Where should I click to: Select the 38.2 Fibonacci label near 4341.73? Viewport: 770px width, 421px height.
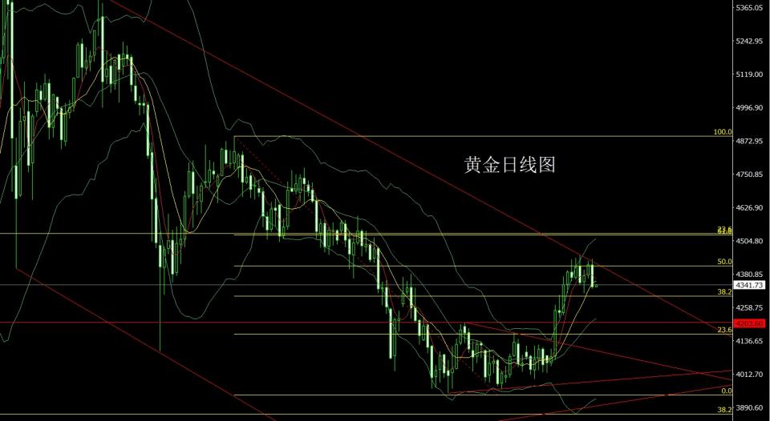click(x=725, y=291)
